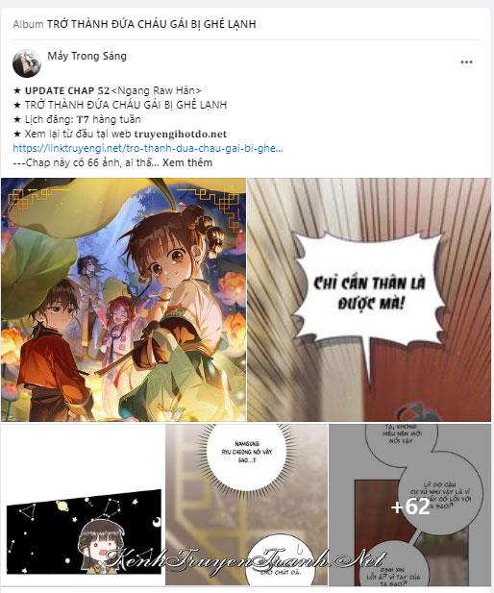Click the truyengihotdo.net website text
This screenshot has height=593, width=494.
(181, 134)
